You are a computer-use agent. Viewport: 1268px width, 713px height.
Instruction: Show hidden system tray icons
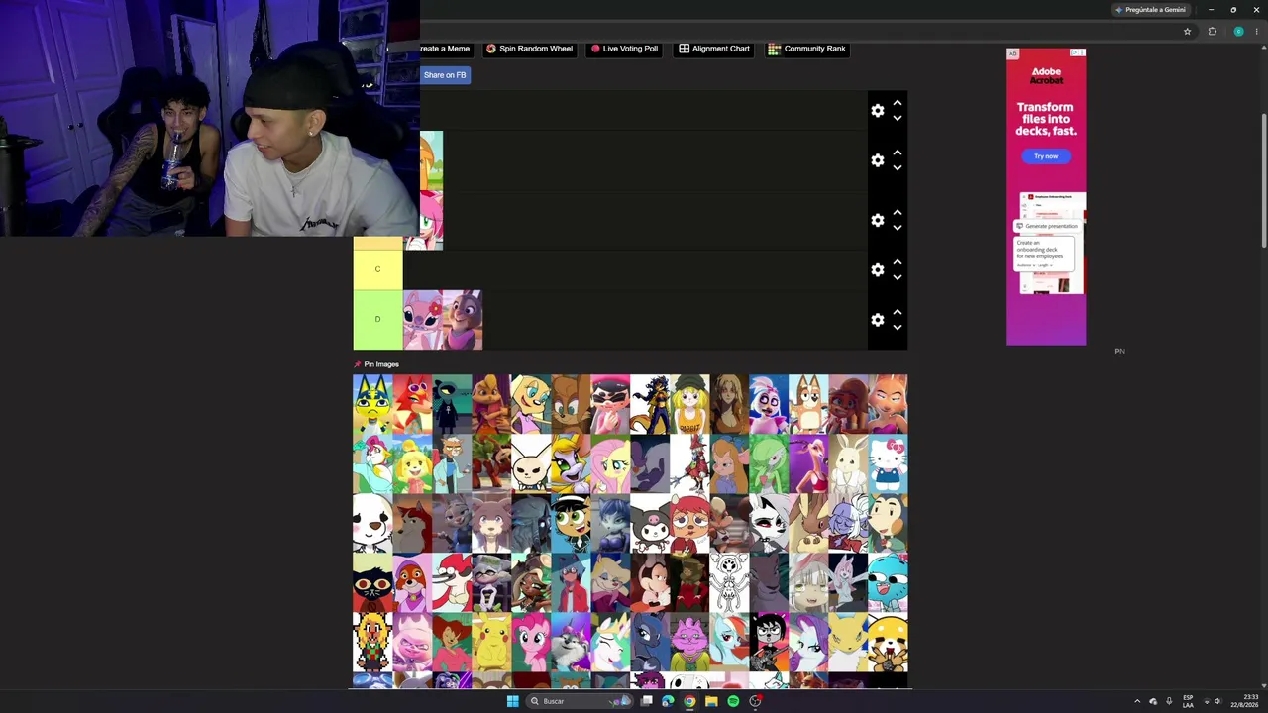tap(1137, 701)
